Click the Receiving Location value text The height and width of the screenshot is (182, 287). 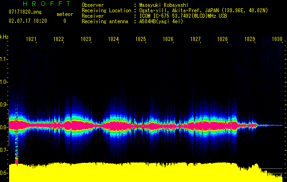point(204,10)
